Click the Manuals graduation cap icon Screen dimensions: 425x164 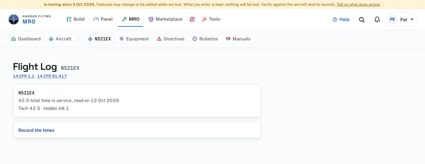228,39
